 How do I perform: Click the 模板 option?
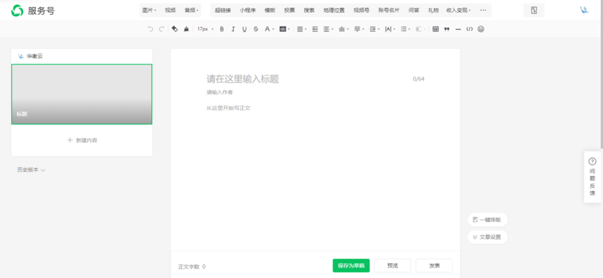coord(270,11)
